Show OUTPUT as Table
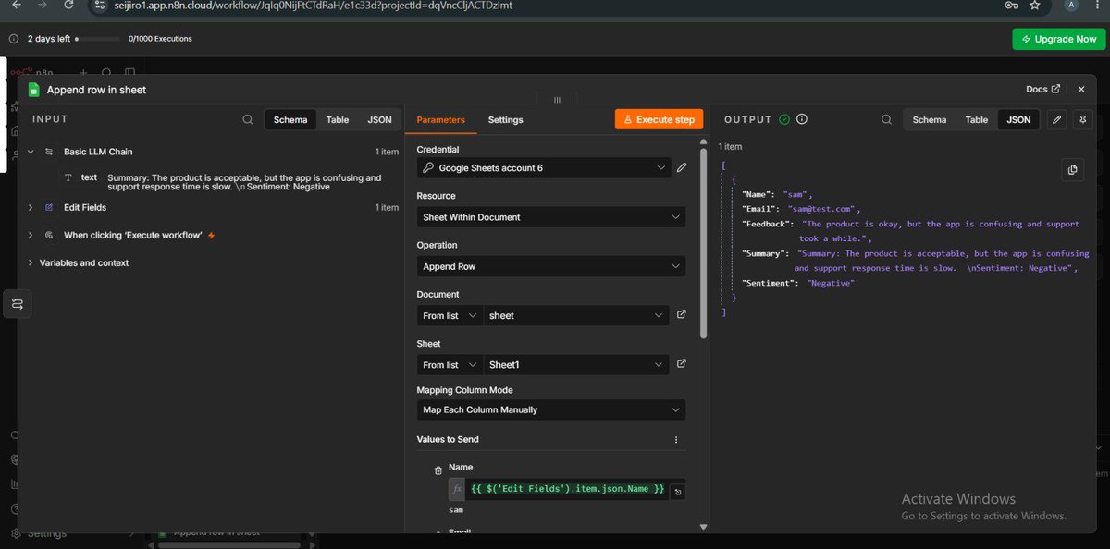This screenshot has height=549, width=1110. click(977, 120)
